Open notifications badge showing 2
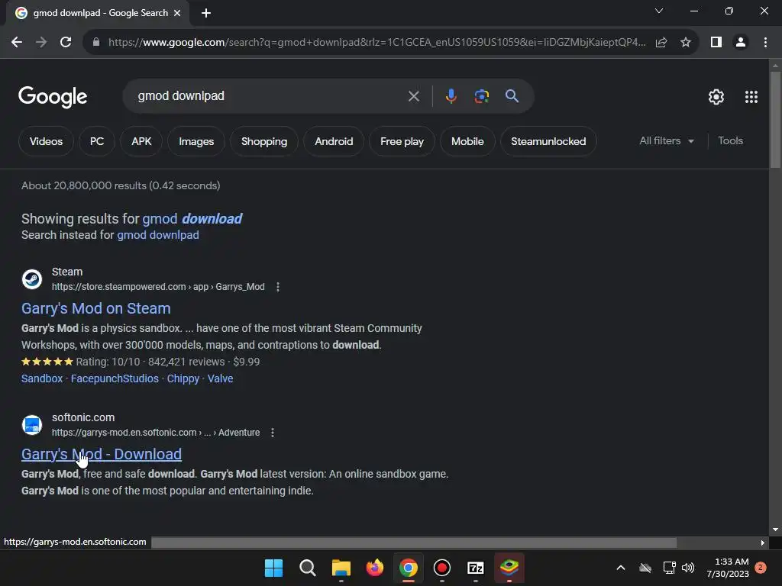Image resolution: width=782 pixels, height=586 pixels. 761,568
